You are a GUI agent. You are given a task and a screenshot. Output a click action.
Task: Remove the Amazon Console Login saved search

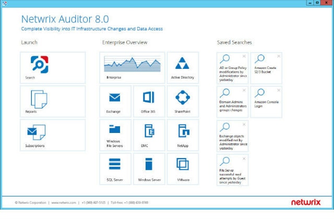(279, 90)
